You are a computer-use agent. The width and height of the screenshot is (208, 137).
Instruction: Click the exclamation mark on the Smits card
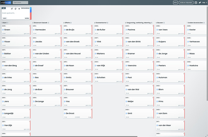point(91,74)
